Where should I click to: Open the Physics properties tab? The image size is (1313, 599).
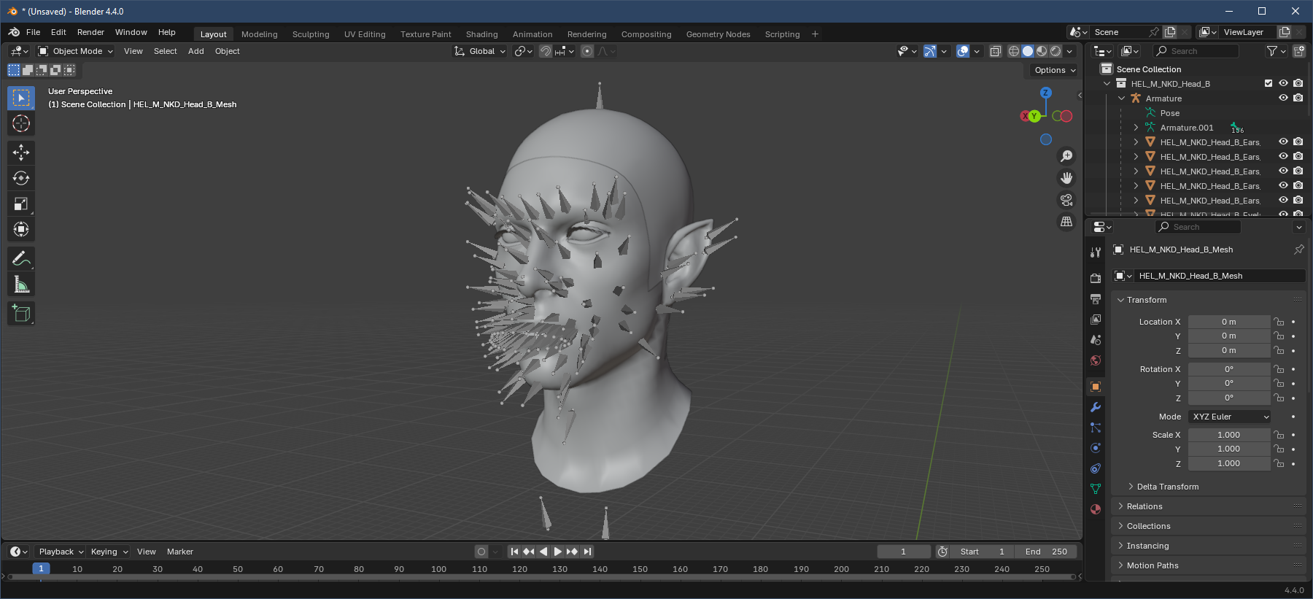coord(1096,448)
